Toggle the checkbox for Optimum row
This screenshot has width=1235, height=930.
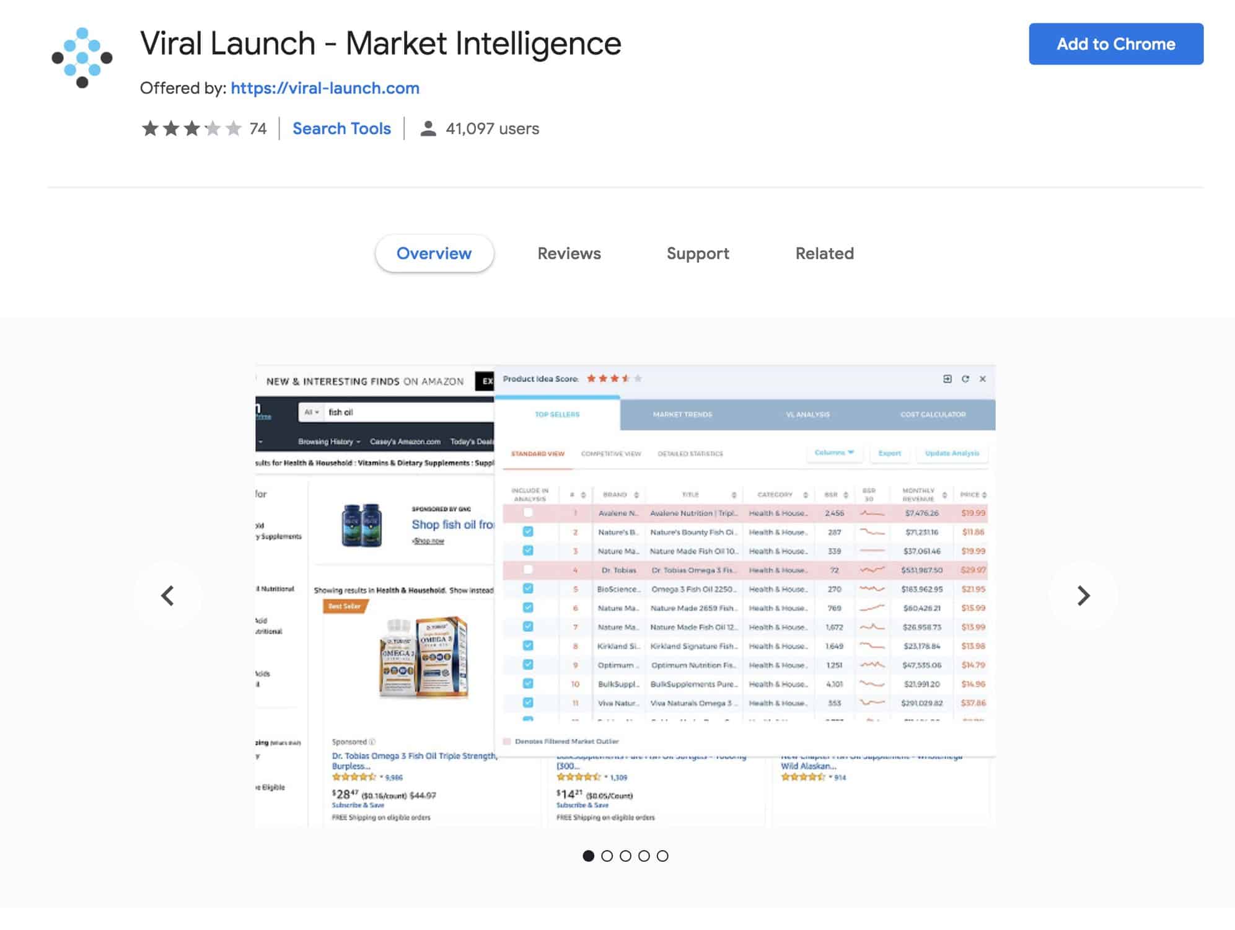coord(528,664)
